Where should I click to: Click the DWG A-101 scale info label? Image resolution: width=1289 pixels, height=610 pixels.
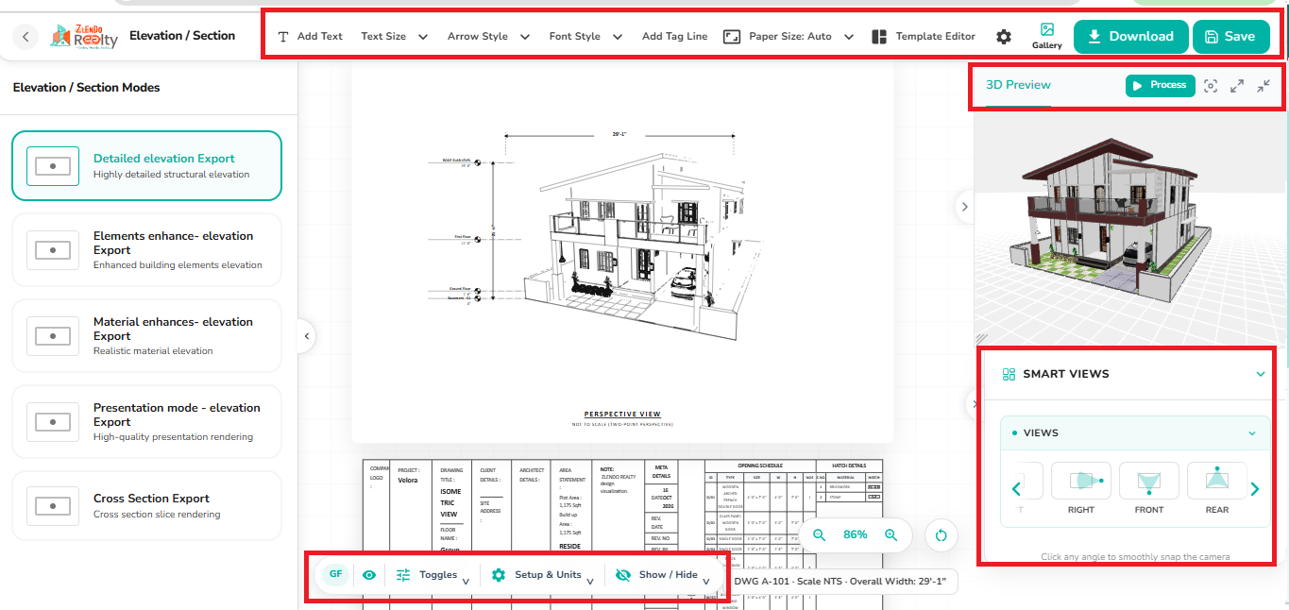point(840,582)
